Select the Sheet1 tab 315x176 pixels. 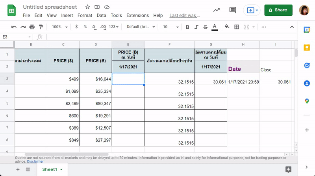[x=50, y=169]
